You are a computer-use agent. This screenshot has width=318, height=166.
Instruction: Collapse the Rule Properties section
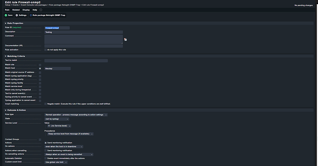[x=6, y=24]
